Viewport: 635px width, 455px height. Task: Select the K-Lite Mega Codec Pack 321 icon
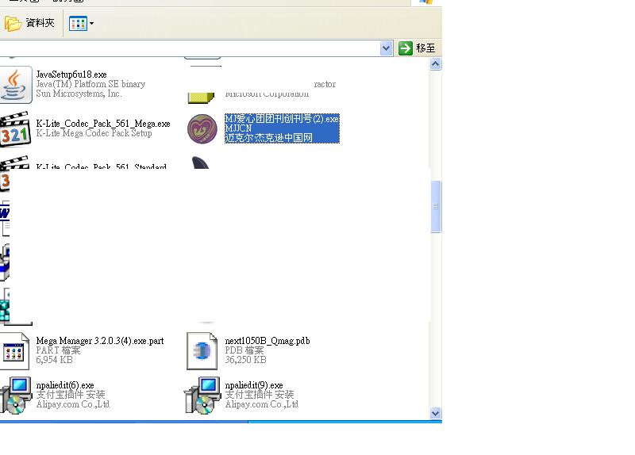[x=14, y=131]
